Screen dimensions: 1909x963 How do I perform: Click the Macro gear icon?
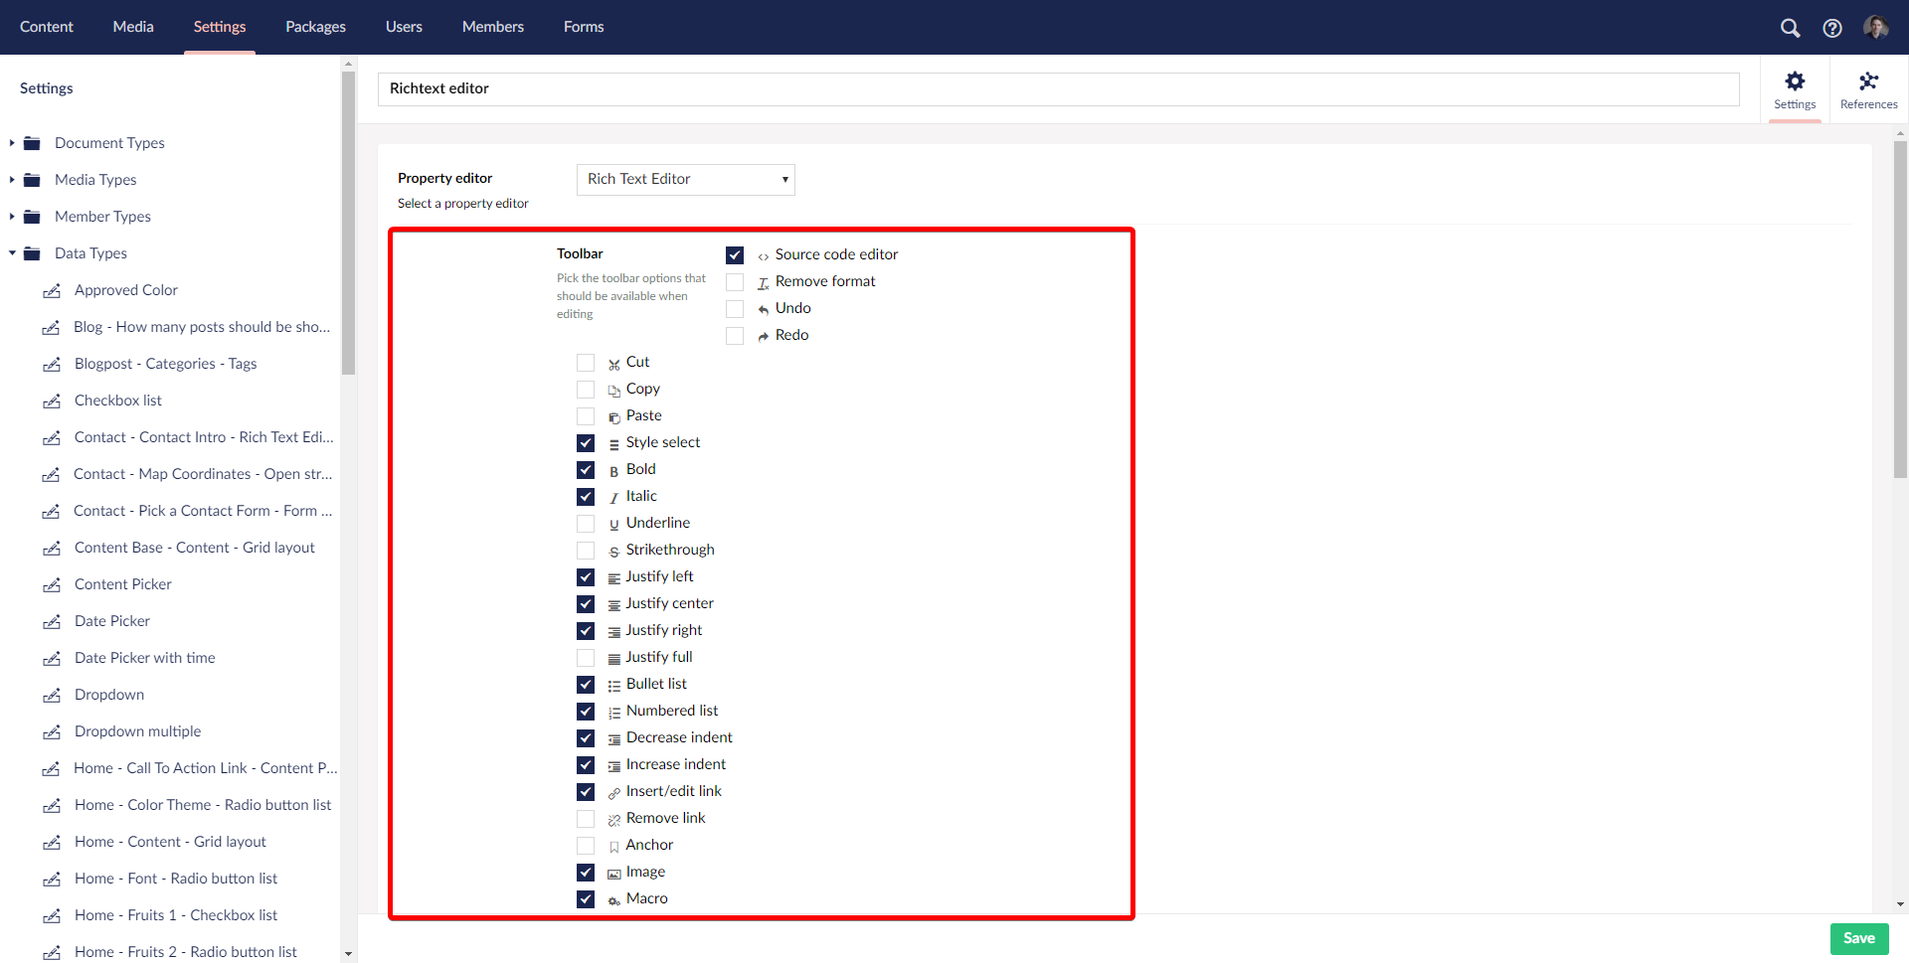click(x=612, y=899)
